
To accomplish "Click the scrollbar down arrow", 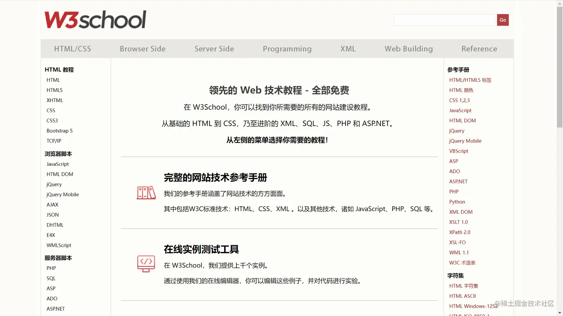I will 560,313.
